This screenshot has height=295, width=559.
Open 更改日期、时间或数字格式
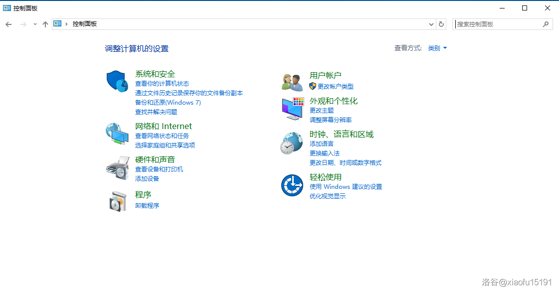point(346,163)
